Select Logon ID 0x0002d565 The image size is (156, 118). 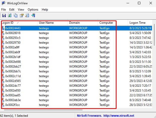pos(13,81)
